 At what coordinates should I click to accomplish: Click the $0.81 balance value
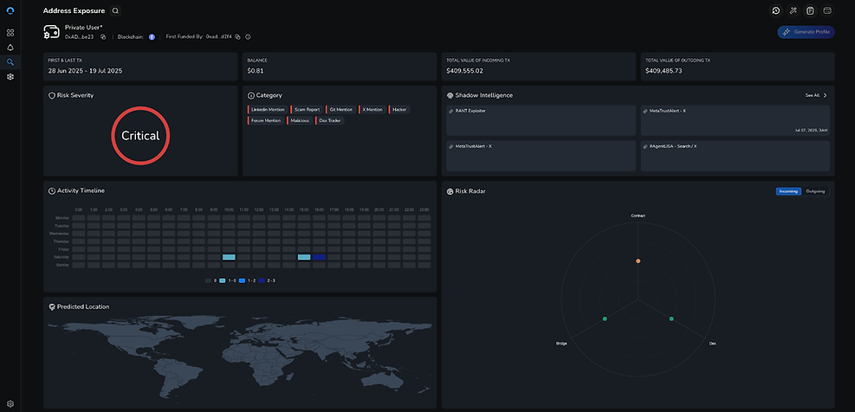(x=256, y=71)
